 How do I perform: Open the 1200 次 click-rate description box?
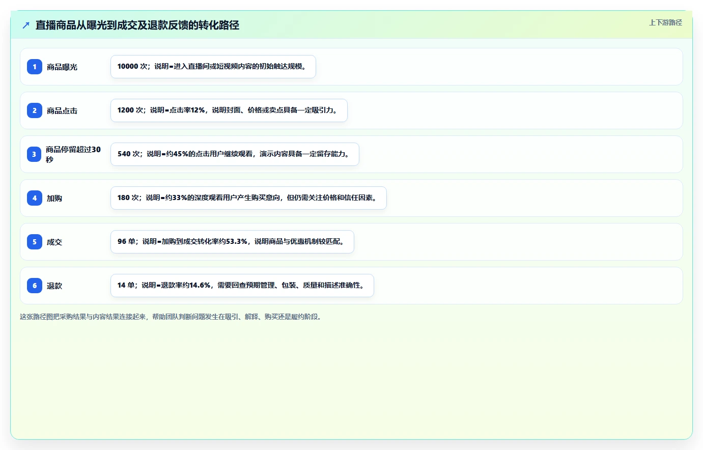point(229,110)
